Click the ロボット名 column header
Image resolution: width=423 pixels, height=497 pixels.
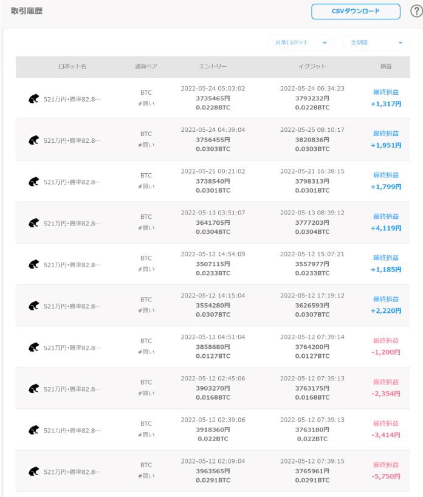click(x=72, y=66)
